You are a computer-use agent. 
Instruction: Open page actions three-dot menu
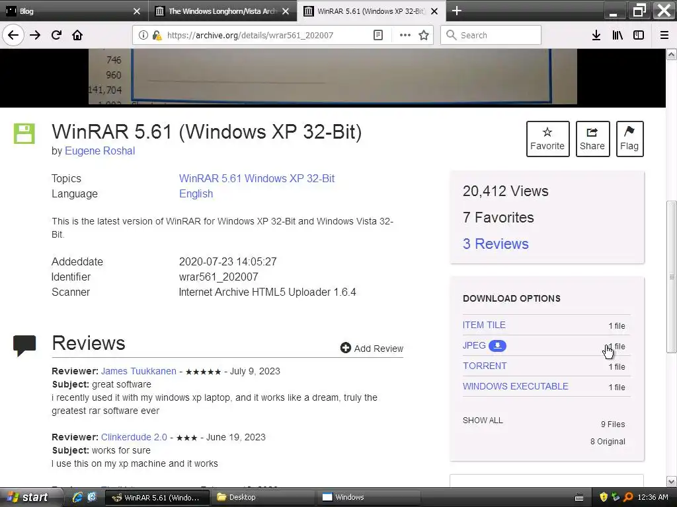(405, 35)
